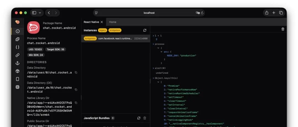Click the Min SDK: 24 badge
The width and height of the screenshot is (298, 127).
coord(36,55)
